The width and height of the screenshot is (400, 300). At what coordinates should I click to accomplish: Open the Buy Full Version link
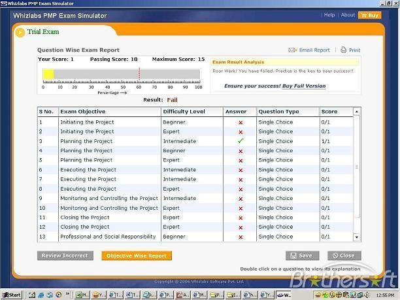coord(304,86)
